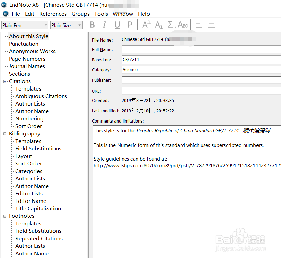The width and height of the screenshot is (281, 258).
Task: Insert Symbol font (Sigma) button
Action: [x=170, y=25]
